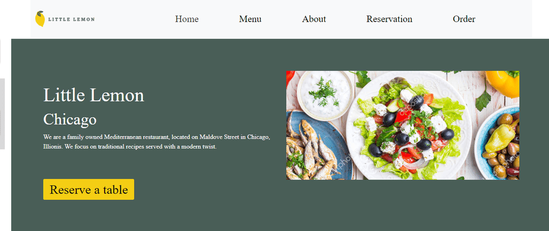Open the Menu navigation item
The image size is (549, 231).
pyautogui.click(x=250, y=19)
